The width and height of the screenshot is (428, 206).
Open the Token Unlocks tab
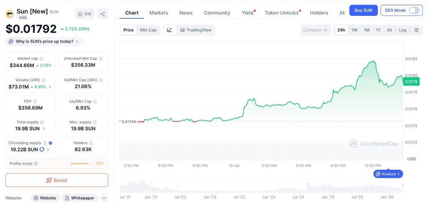[282, 13]
